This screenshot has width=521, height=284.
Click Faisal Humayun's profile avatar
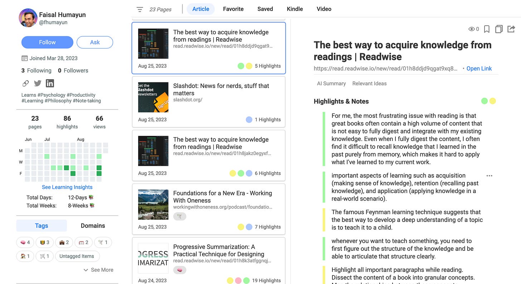pyautogui.click(x=28, y=18)
